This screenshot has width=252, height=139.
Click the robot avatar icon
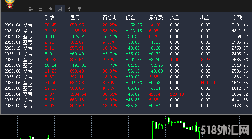coord(10,4)
